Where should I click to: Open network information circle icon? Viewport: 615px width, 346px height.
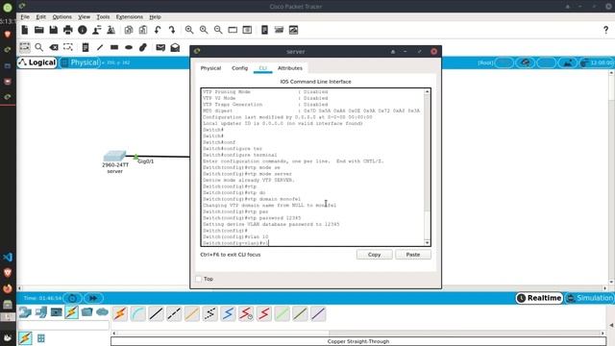tap(83, 30)
